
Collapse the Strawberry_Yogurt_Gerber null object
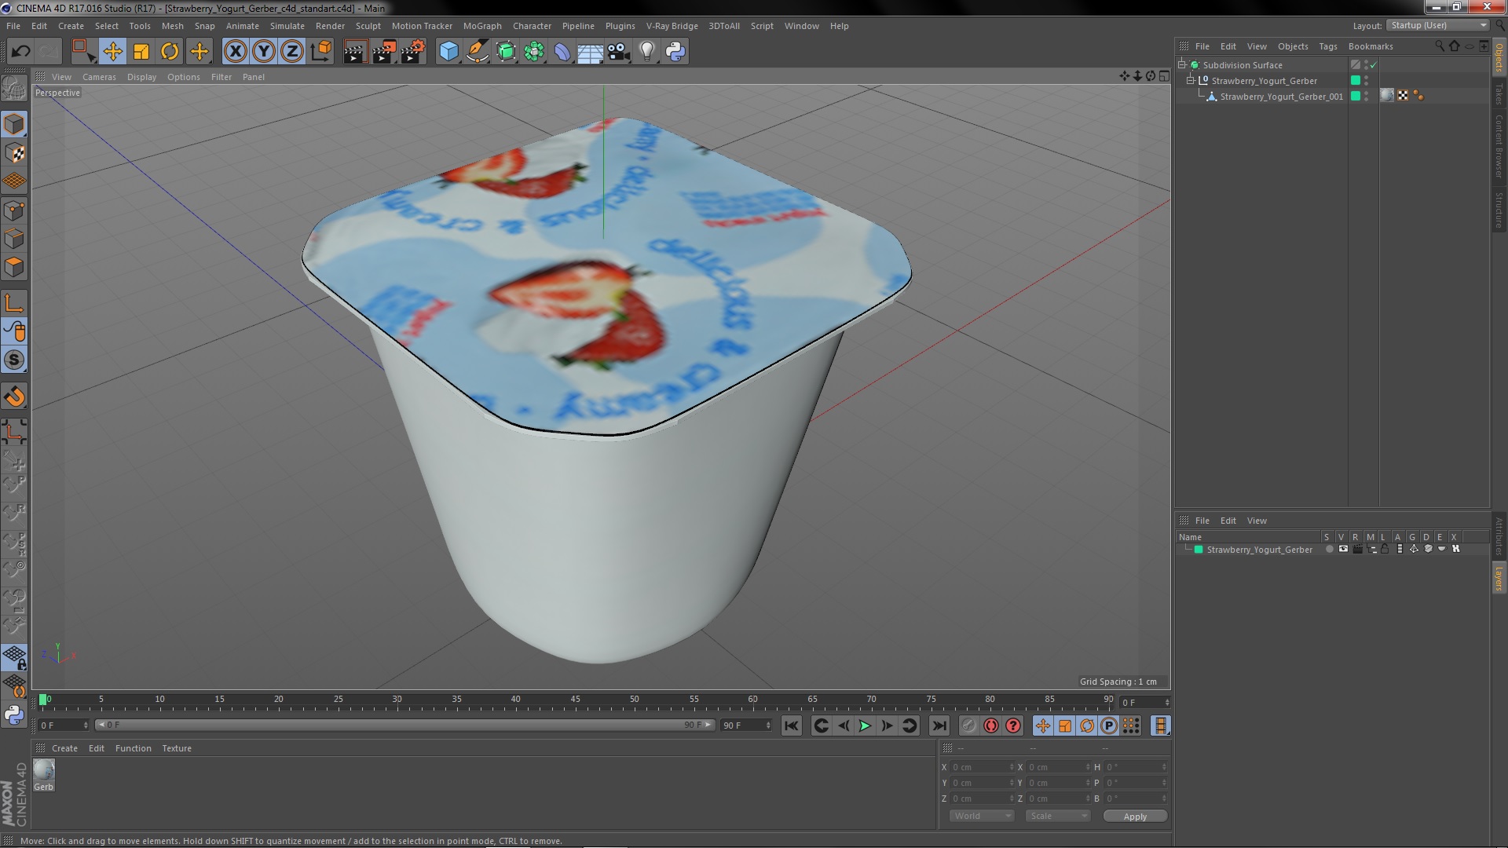point(1190,80)
